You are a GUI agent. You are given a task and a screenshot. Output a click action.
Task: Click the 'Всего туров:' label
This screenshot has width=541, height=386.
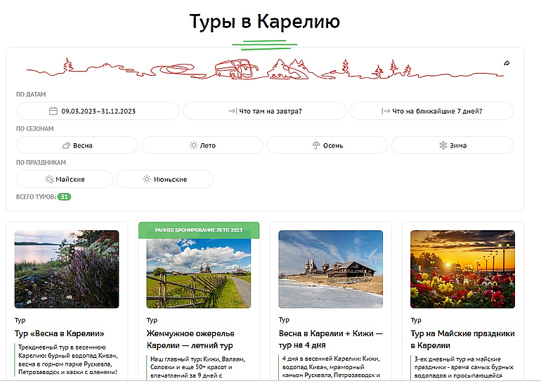(36, 197)
